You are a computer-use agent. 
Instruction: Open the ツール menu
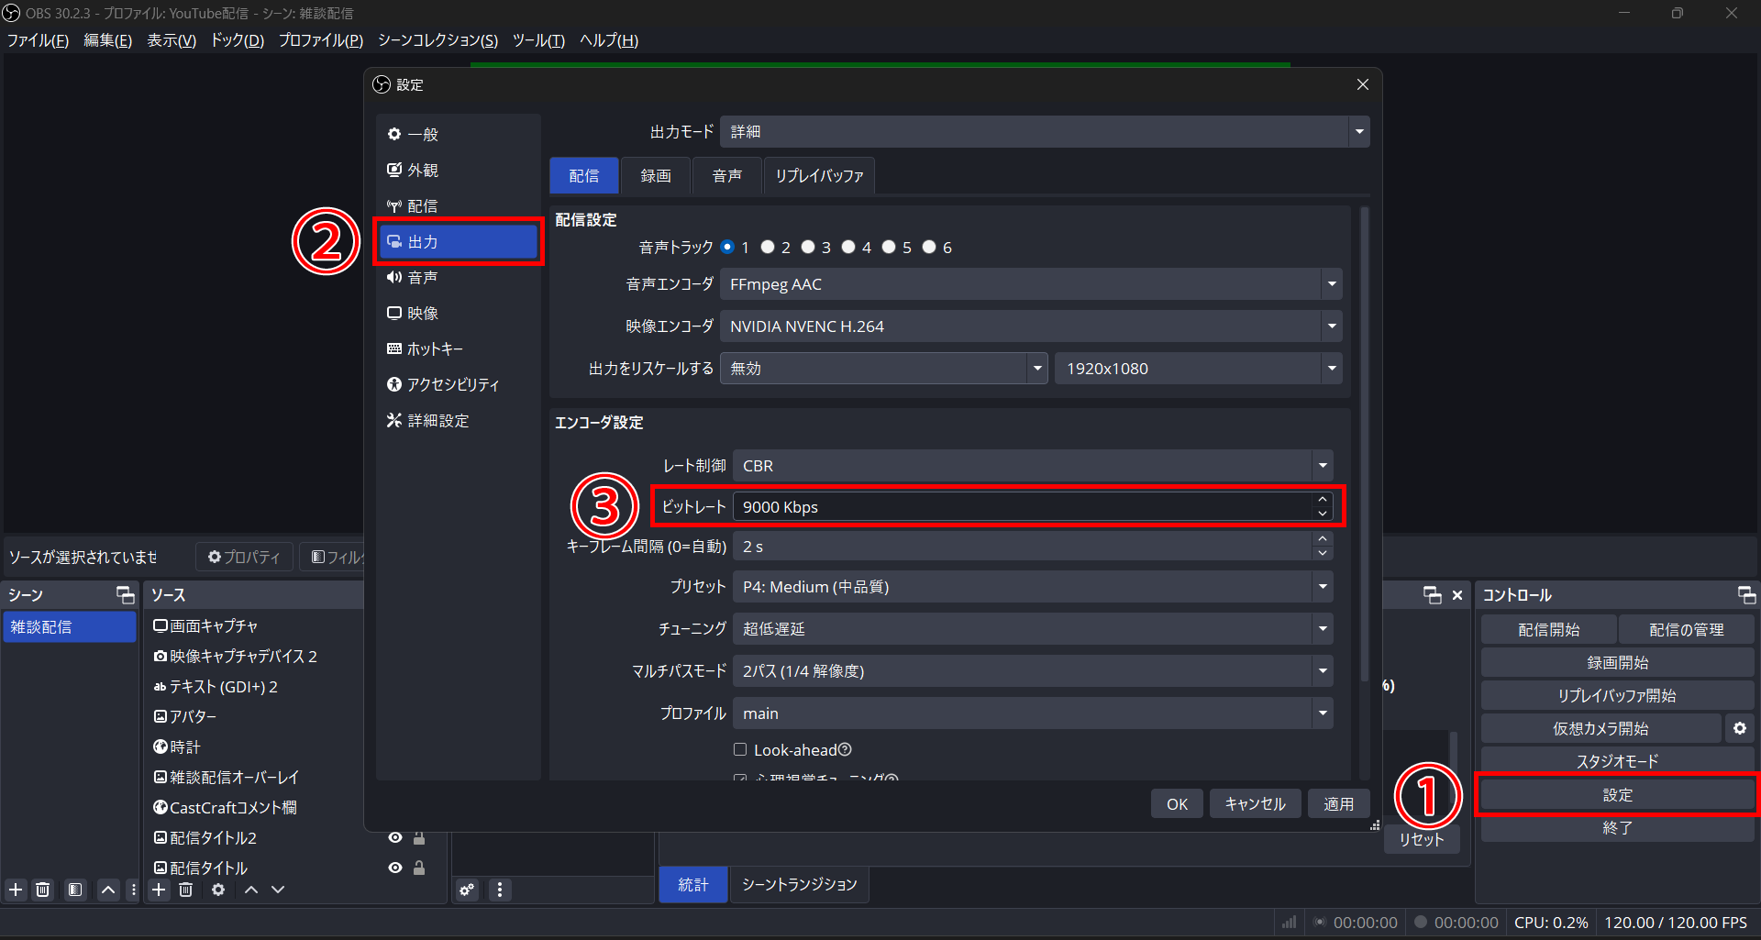(x=538, y=40)
